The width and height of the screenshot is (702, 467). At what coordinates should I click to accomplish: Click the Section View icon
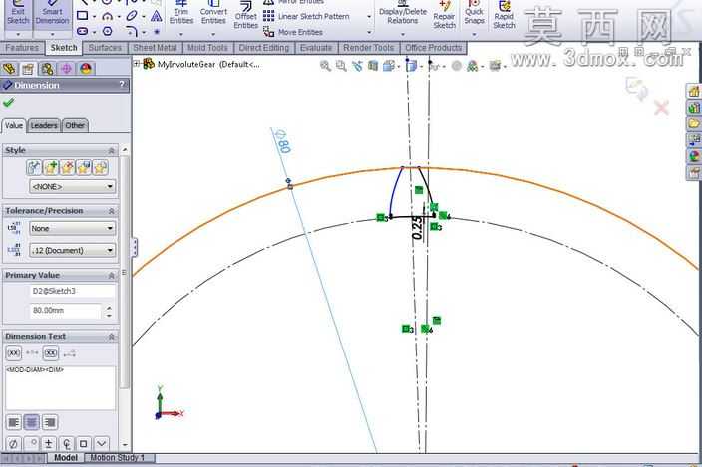(x=373, y=66)
